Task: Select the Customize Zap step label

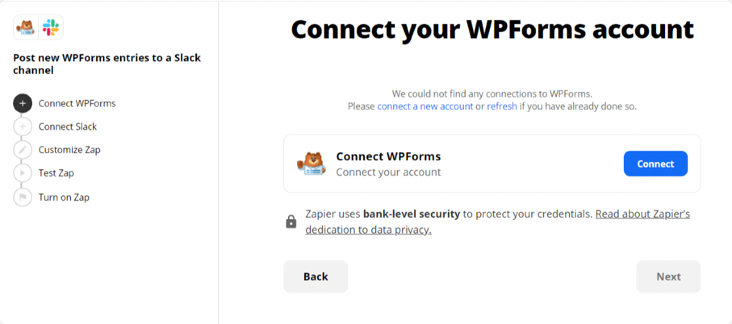Action: pos(69,150)
